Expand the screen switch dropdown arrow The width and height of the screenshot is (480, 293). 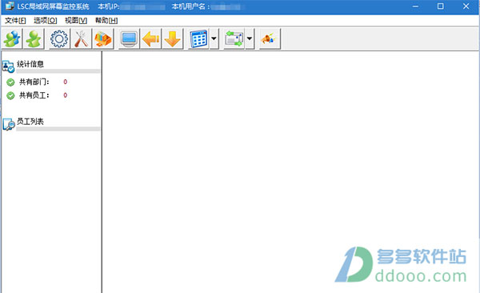250,39
